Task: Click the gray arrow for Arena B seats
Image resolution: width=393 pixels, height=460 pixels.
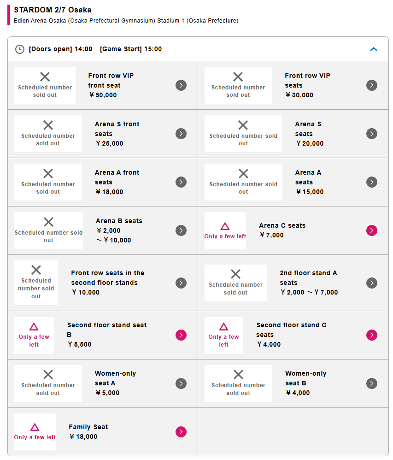Action: [x=181, y=230]
